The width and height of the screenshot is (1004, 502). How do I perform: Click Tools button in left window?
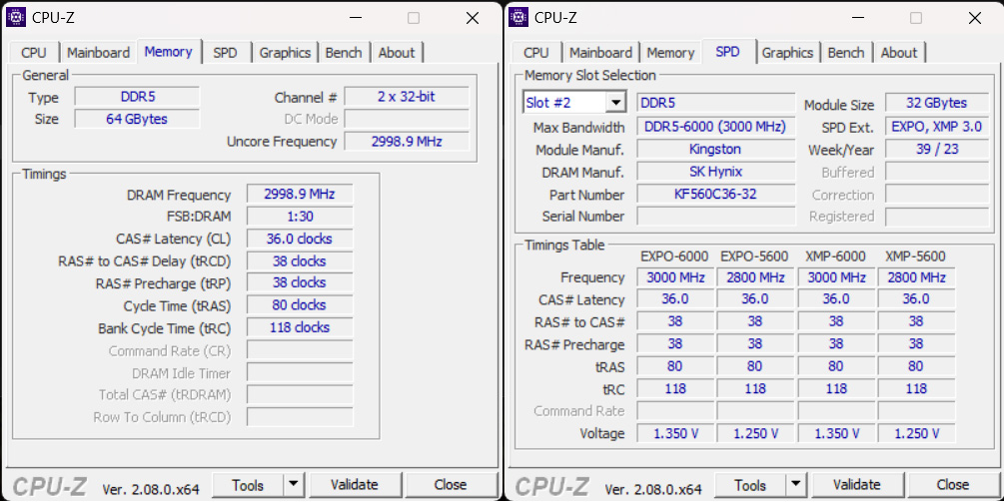pyautogui.click(x=248, y=485)
